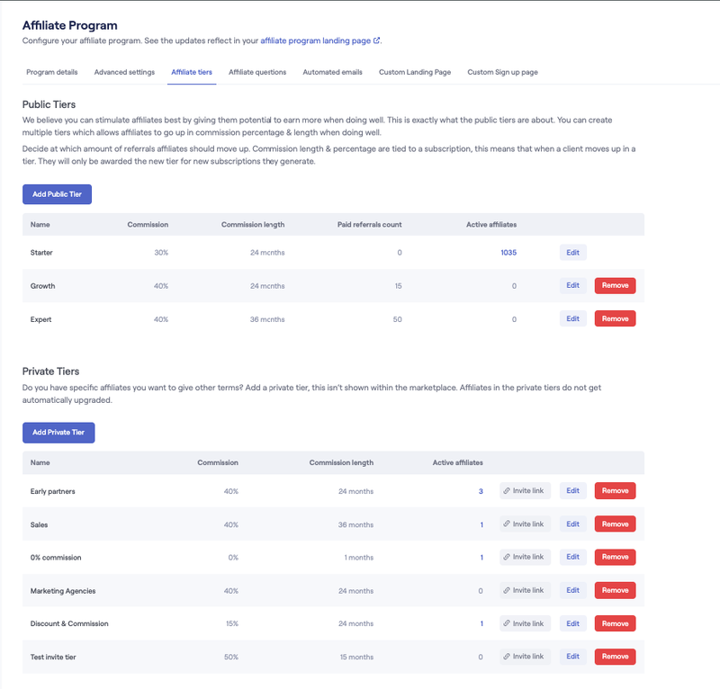
Task: Get the invite link for Sales tier
Action: [x=525, y=523]
